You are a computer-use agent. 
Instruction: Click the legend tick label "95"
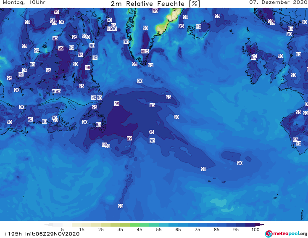point(236,230)
